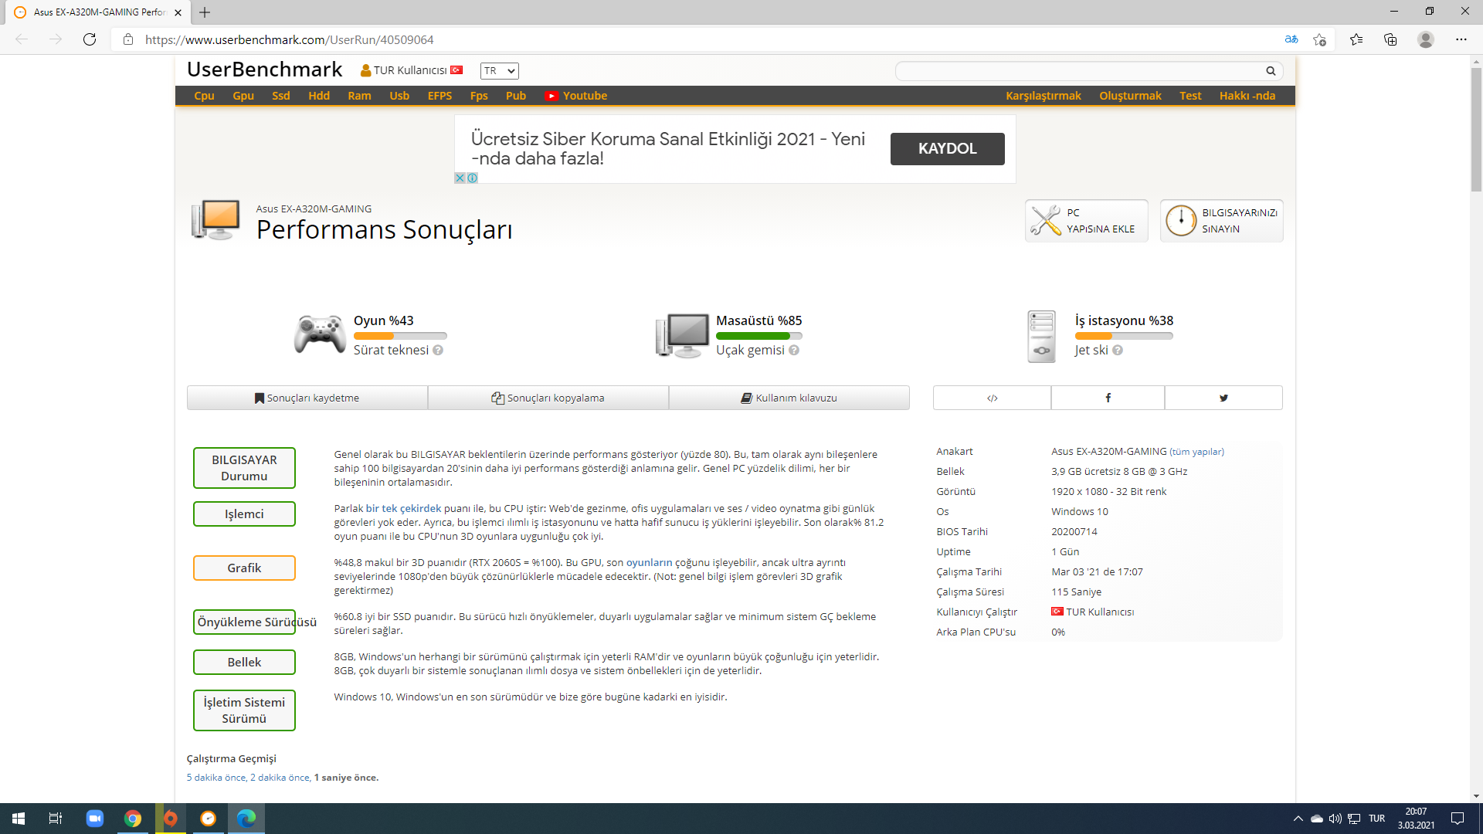Viewport: 1483px width, 834px height.
Task: Open Edge Collections icon in toolbar
Action: click(x=1390, y=39)
